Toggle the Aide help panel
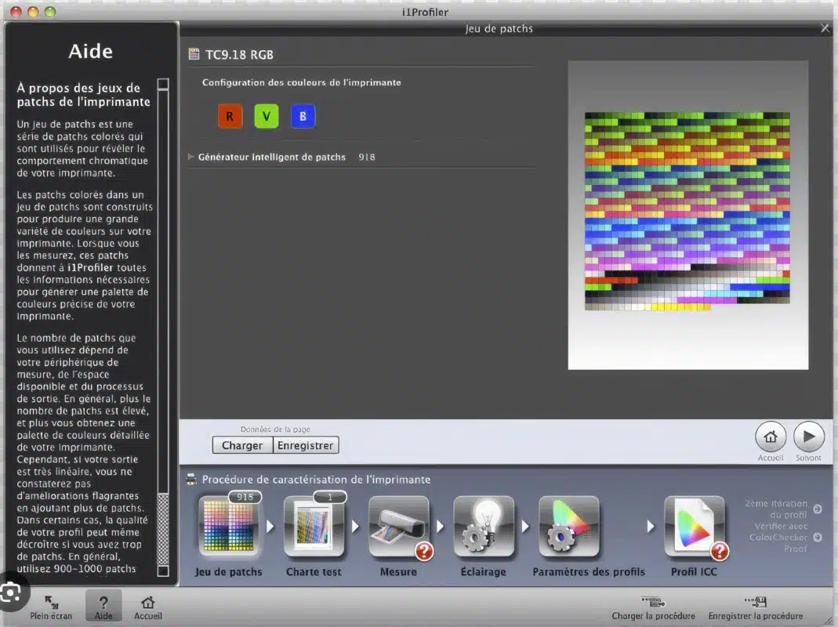 point(103,603)
